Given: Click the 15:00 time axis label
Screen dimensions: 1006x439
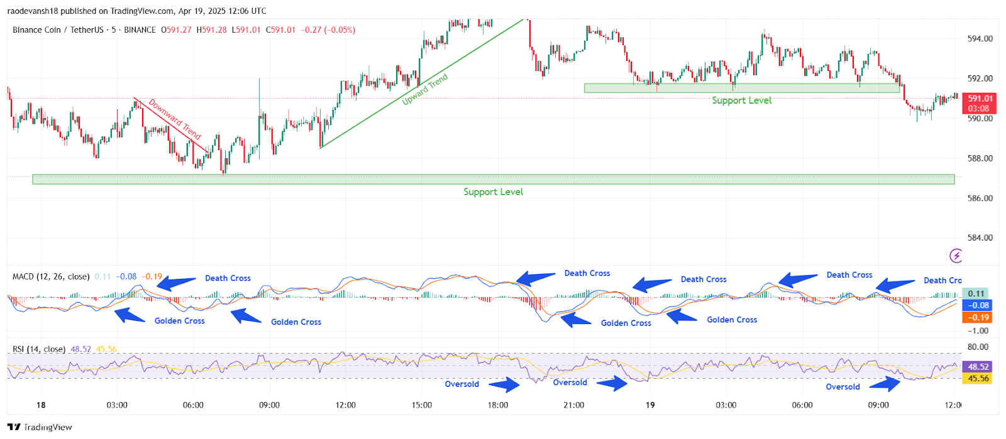Looking at the screenshot, I should pos(422,405).
